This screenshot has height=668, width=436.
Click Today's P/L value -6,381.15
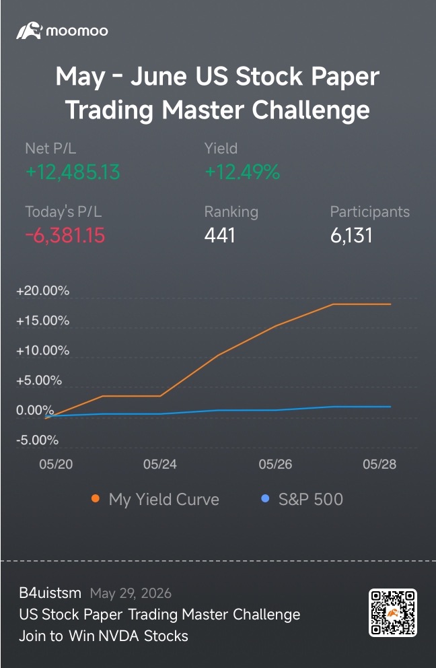[65, 236]
